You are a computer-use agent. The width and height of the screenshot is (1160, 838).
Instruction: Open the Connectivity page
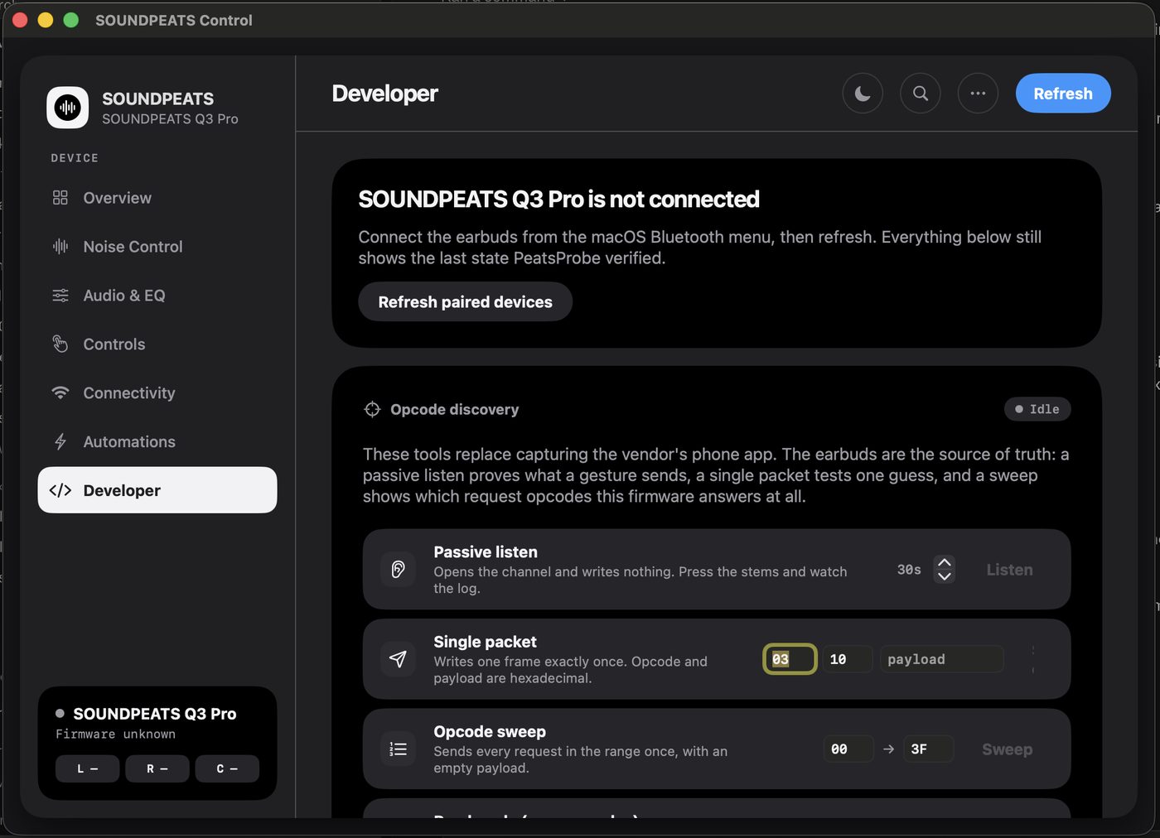click(157, 393)
